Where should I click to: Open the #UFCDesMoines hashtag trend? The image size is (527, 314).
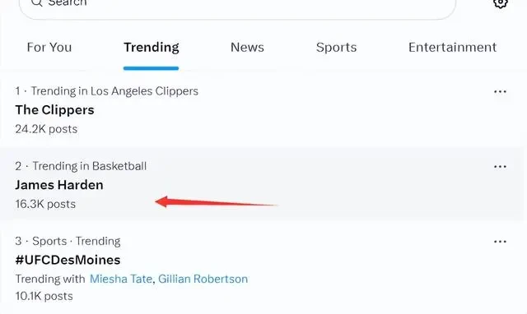[x=68, y=260]
